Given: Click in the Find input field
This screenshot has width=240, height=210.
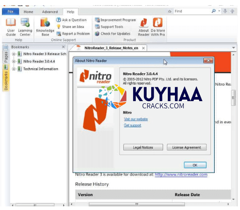Looking at the screenshot, I should coord(193,11).
